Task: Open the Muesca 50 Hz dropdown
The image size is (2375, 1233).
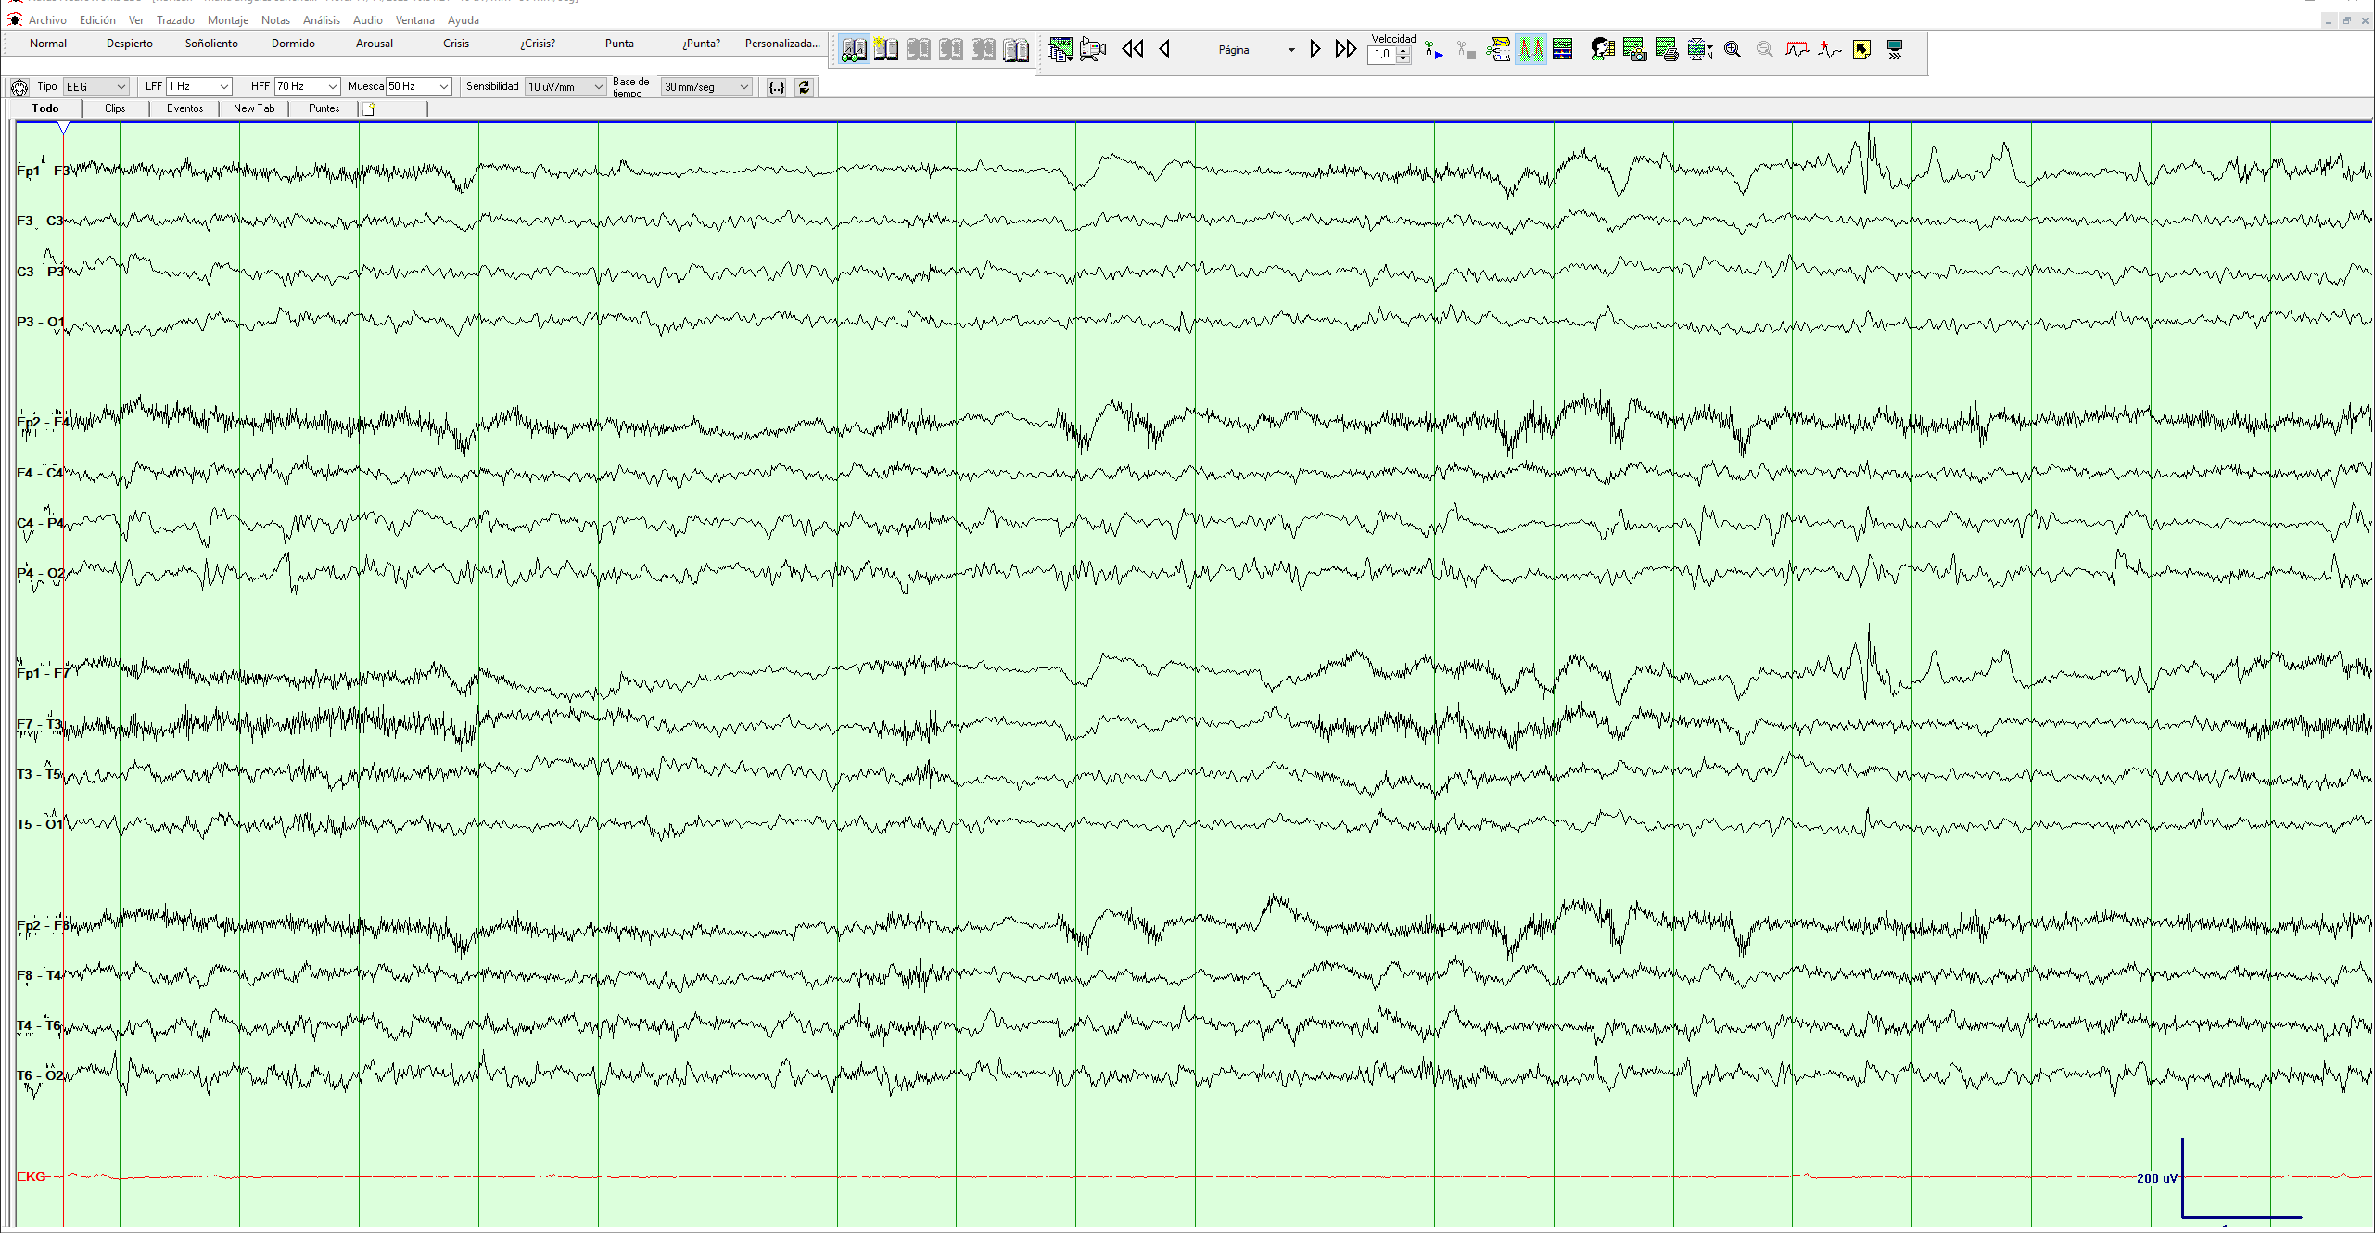Action: coord(419,86)
